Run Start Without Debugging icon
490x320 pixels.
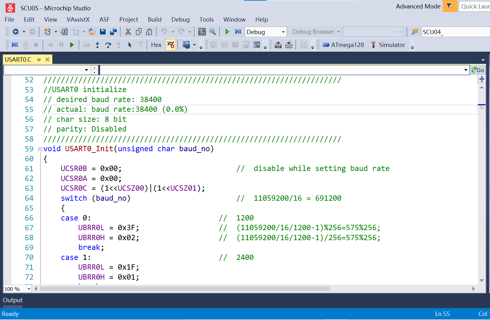point(238,32)
